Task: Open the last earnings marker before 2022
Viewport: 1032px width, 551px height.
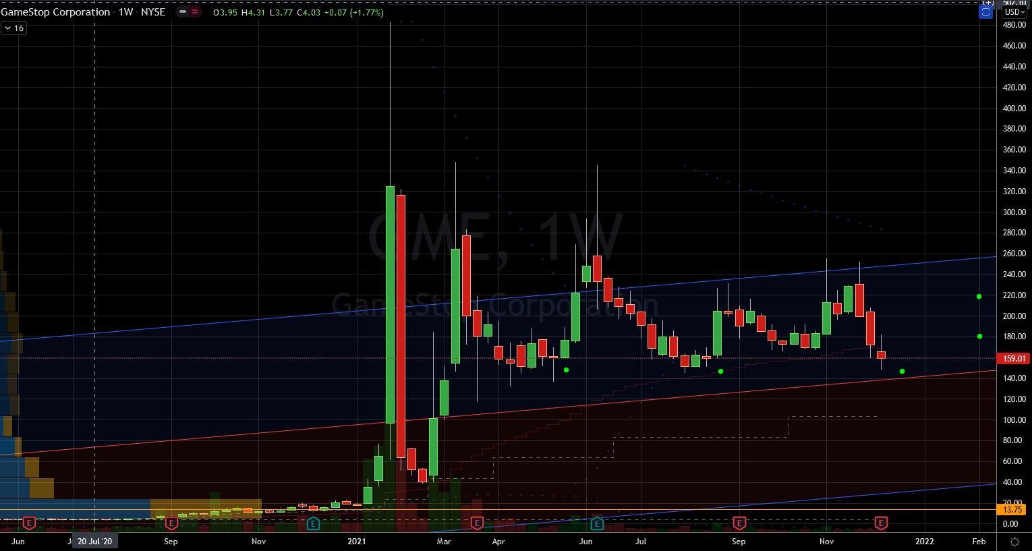Action: click(881, 523)
